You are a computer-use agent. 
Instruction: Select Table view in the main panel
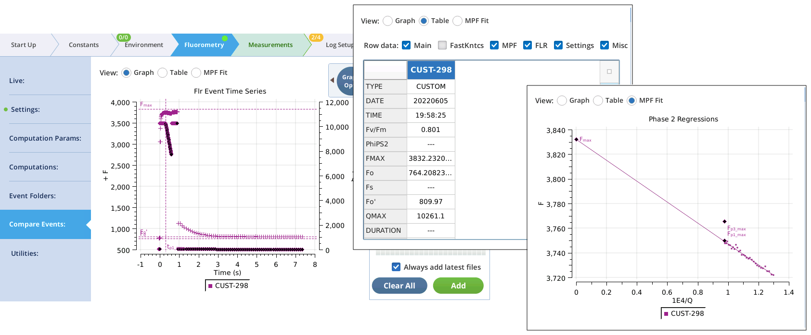(x=162, y=72)
